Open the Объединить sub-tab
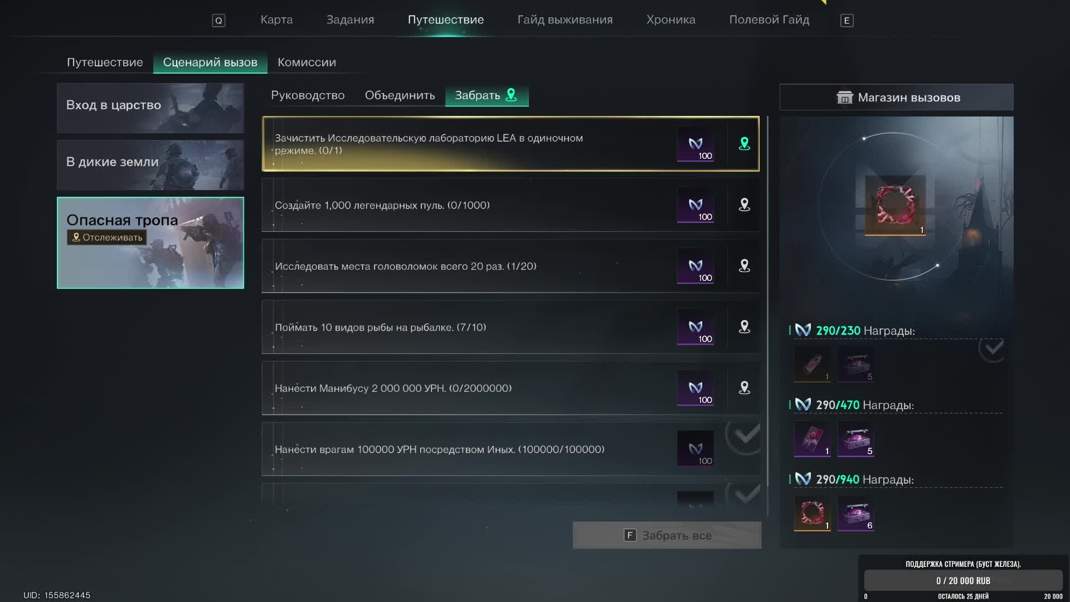The width and height of the screenshot is (1070, 602). (400, 95)
